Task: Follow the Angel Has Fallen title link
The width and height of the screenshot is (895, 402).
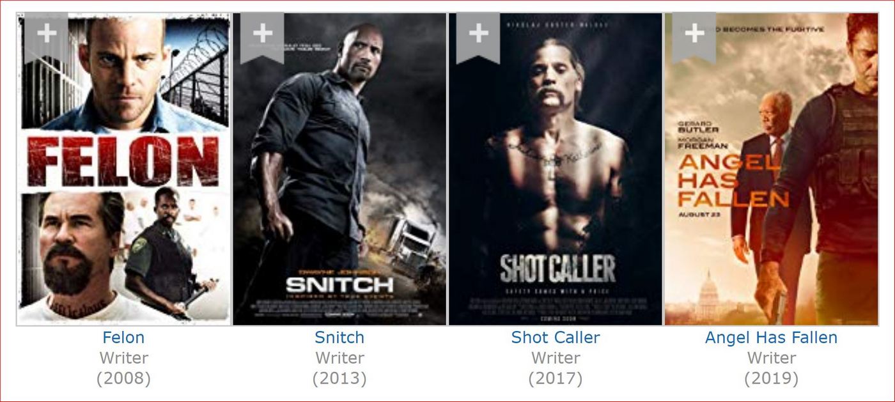Action: coord(772,337)
